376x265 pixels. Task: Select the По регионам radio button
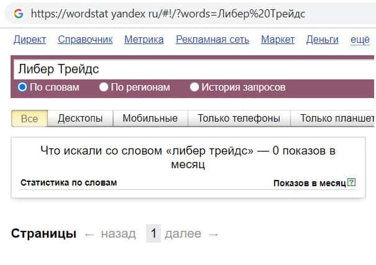(x=104, y=87)
